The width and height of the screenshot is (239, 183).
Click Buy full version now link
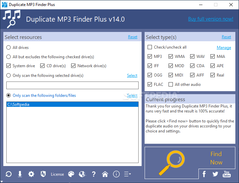[211, 19]
